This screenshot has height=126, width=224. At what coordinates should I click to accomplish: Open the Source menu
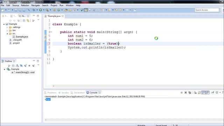click(15, 5)
